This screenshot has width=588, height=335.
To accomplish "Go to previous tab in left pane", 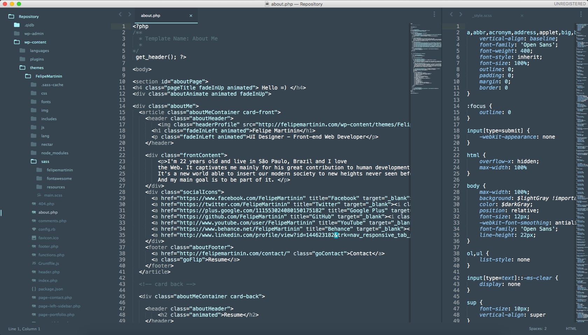I will click(x=120, y=14).
